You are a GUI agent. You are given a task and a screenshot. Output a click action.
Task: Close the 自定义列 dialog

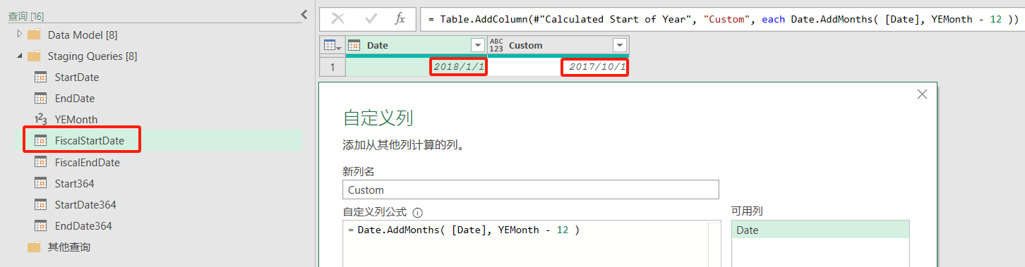pos(922,94)
